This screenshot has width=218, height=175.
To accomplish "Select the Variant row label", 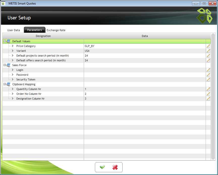I will point(21,51).
